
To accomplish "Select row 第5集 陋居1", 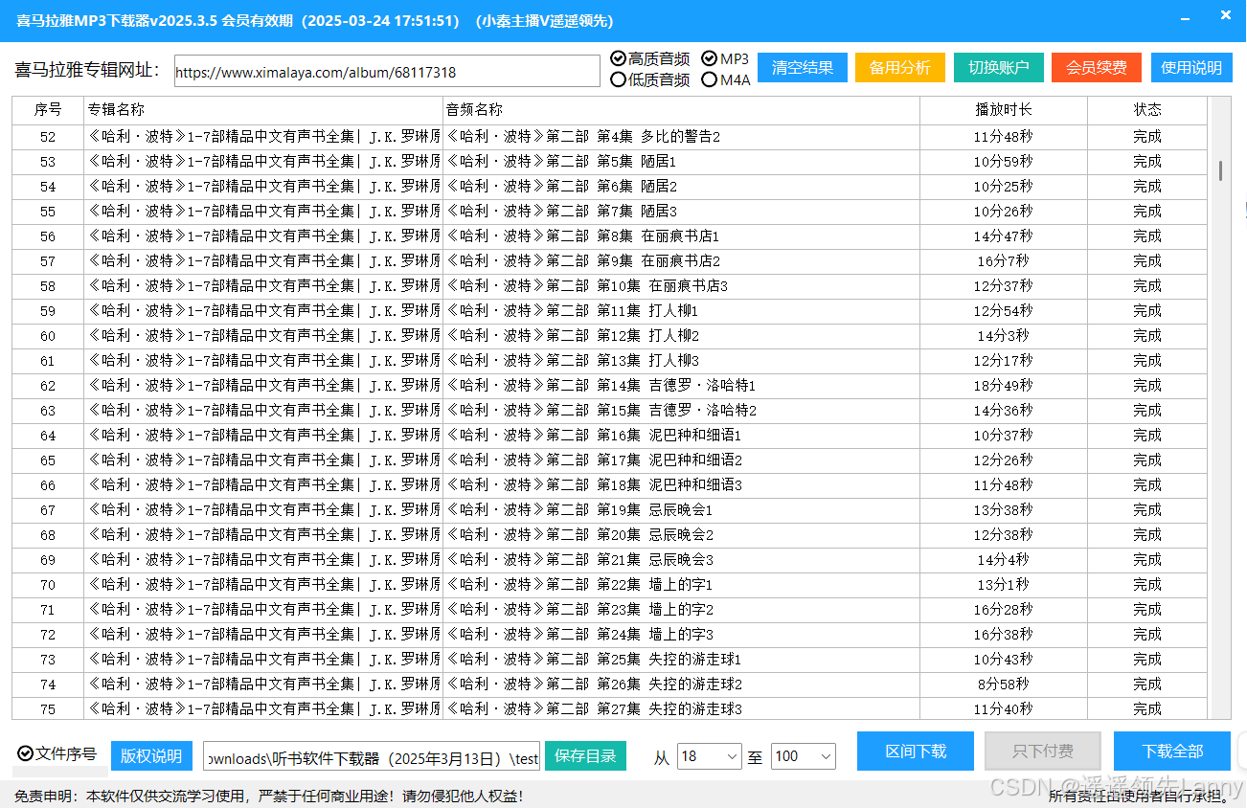I will [x=610, y=162].
